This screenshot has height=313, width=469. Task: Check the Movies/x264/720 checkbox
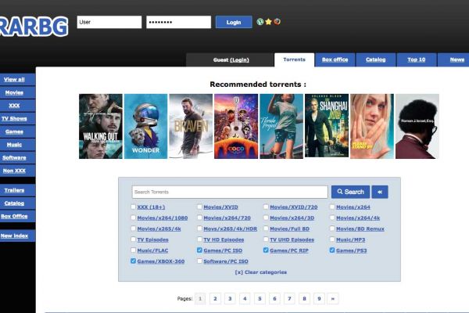point(199,218)
